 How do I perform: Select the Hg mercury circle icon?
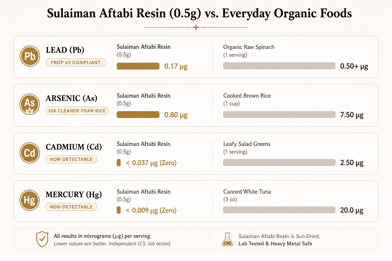30,200
